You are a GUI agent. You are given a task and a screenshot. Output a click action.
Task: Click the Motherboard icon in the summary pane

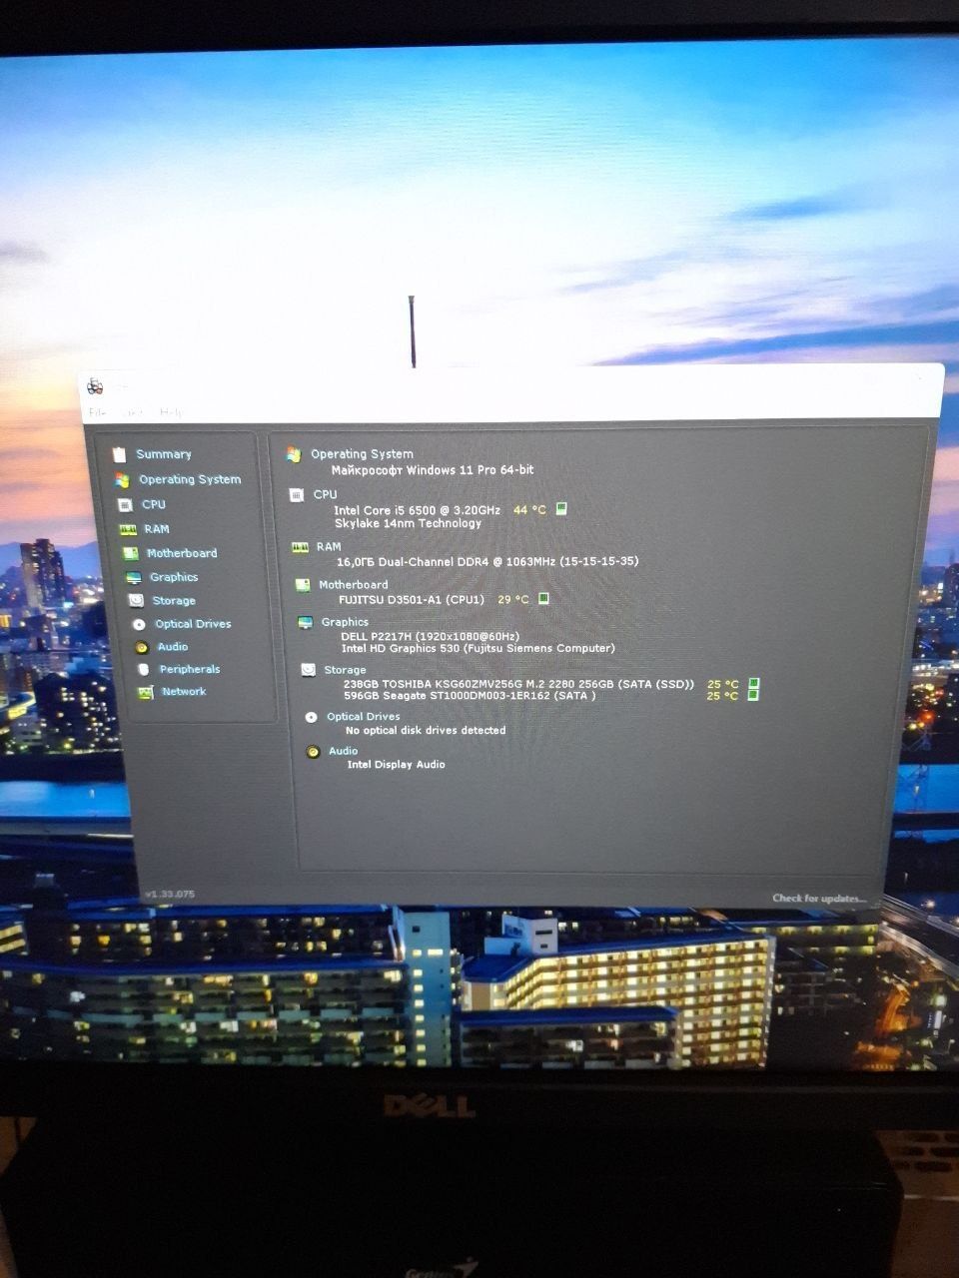pyautogui.click(x=303, y=585)
